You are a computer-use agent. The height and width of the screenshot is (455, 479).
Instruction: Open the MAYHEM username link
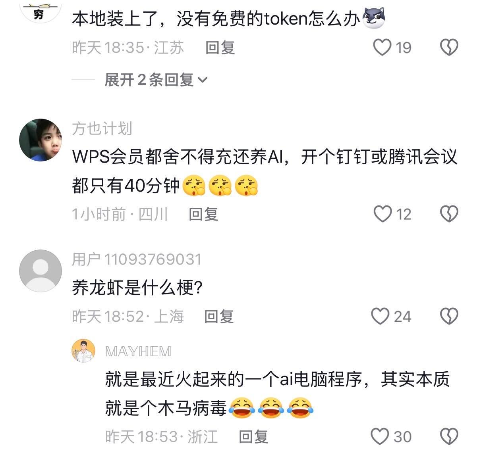coord(138,351)
